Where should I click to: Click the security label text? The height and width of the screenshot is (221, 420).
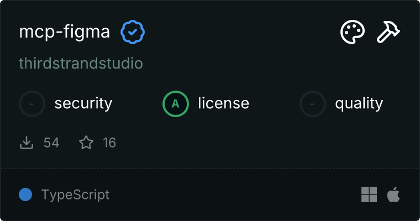coord(83,103)
